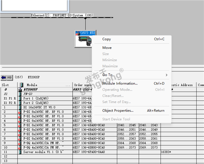Select the ET200SP module name in slot 0
The width and height of the screenshot is (204, 164).
31,90
